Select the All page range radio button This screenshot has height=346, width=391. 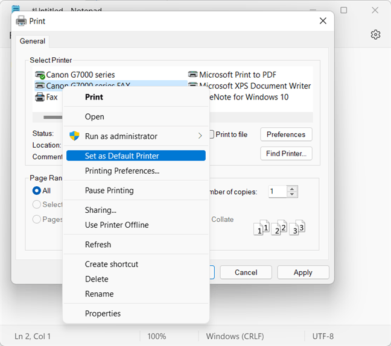(37, 190)
